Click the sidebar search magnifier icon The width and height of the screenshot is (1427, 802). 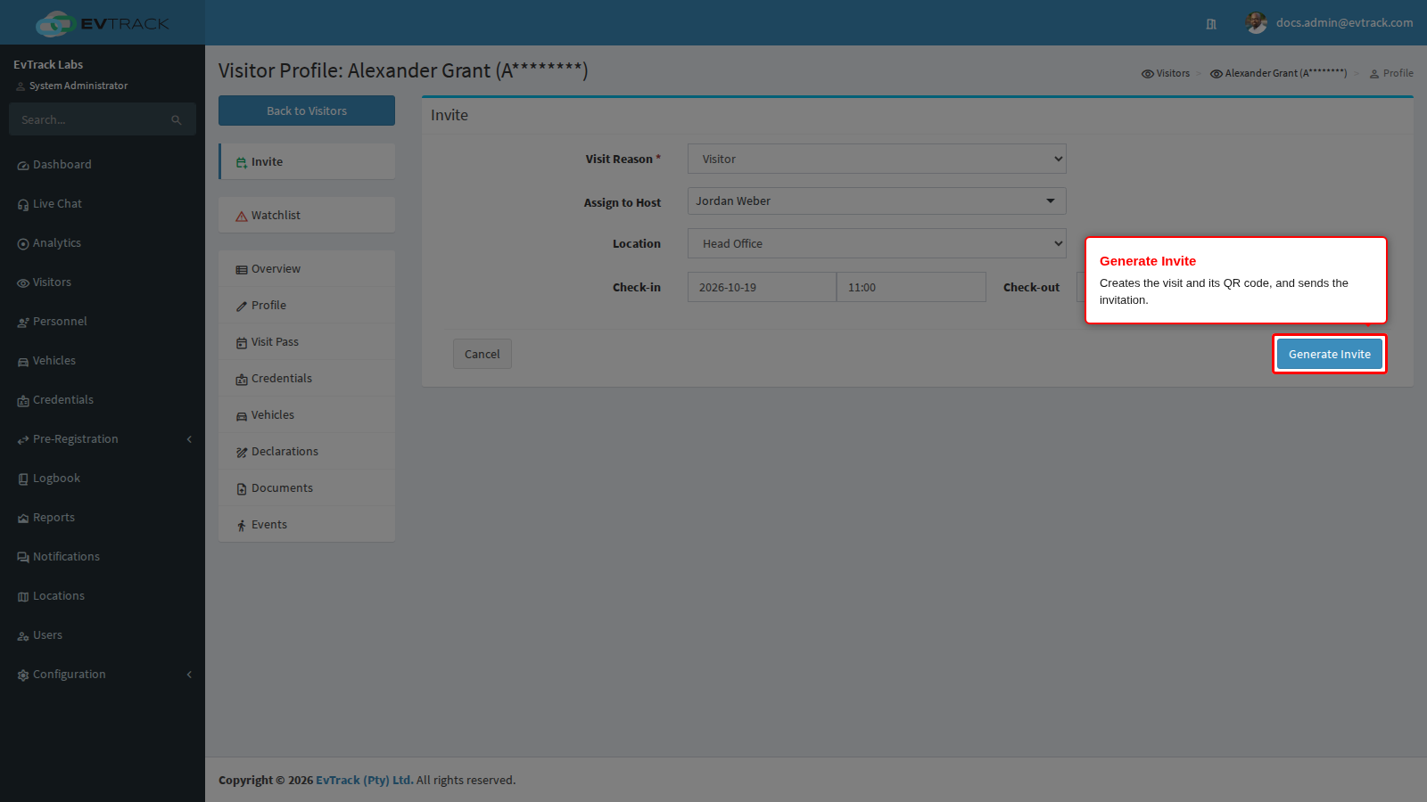point(177,120)
